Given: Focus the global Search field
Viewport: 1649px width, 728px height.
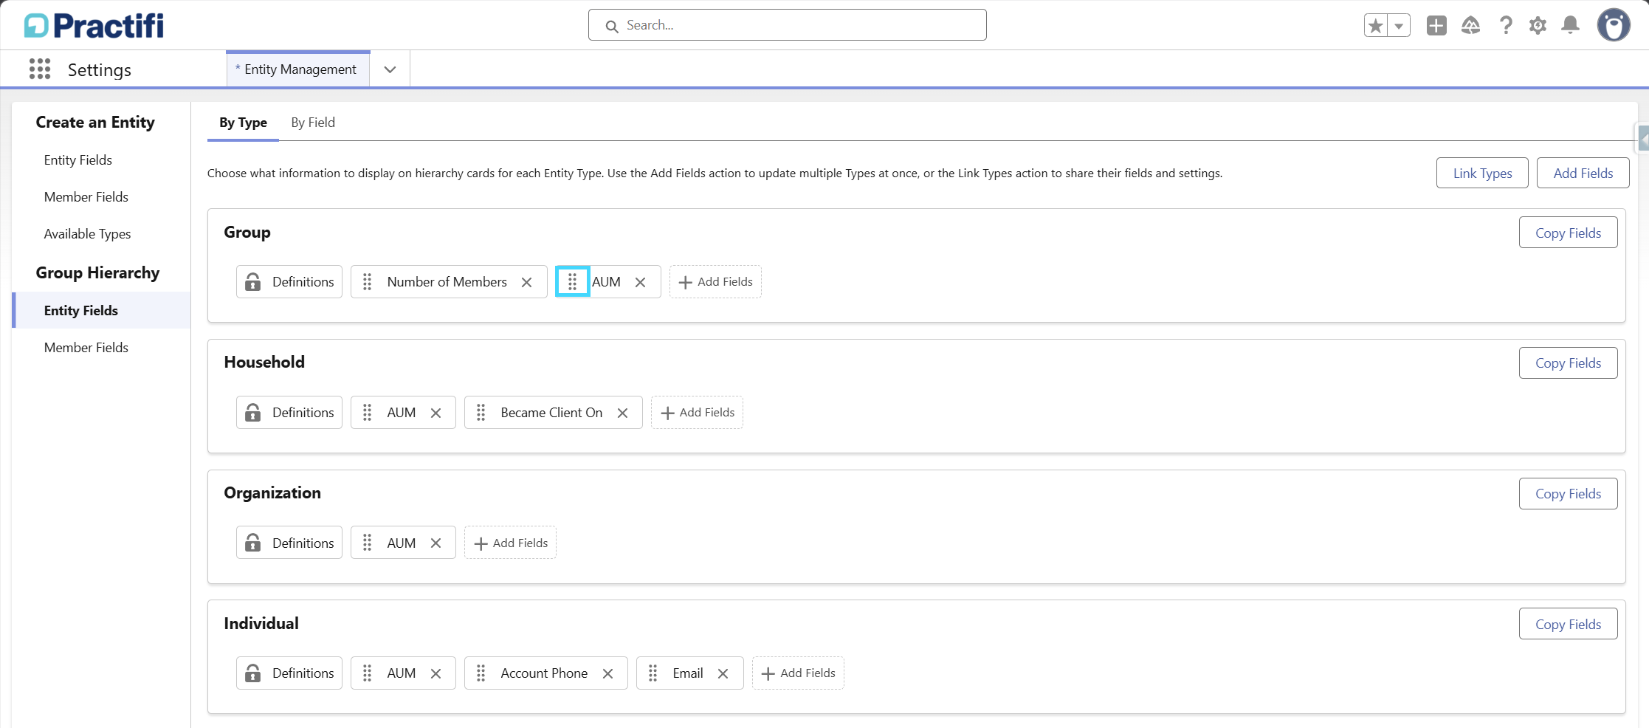Looking at the screenshot, I should tap(787, 25).
